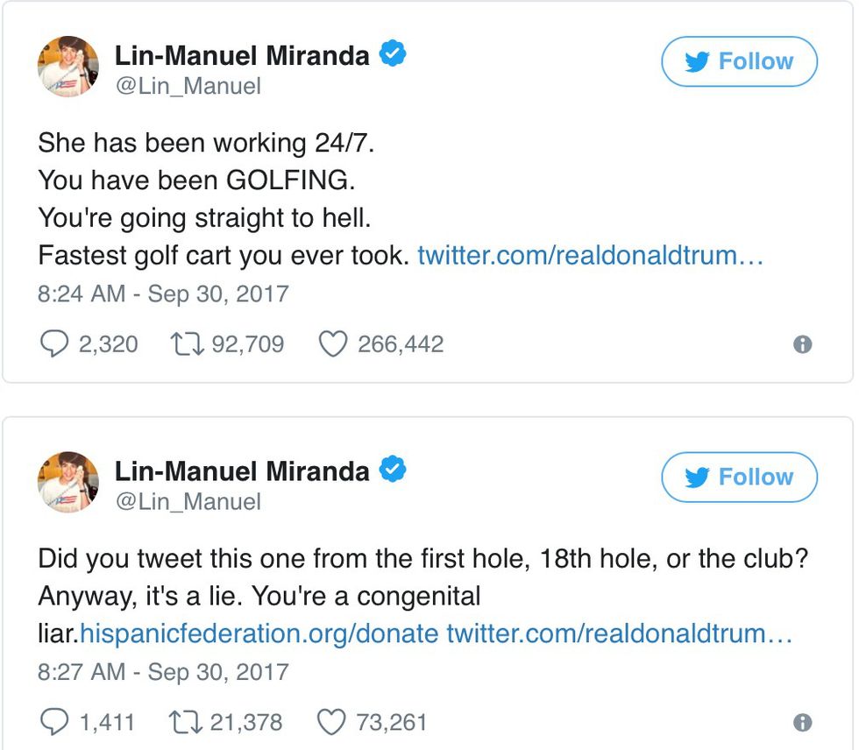
Task: Open the info icon on the second tweet
Action: tap(801, 723)
